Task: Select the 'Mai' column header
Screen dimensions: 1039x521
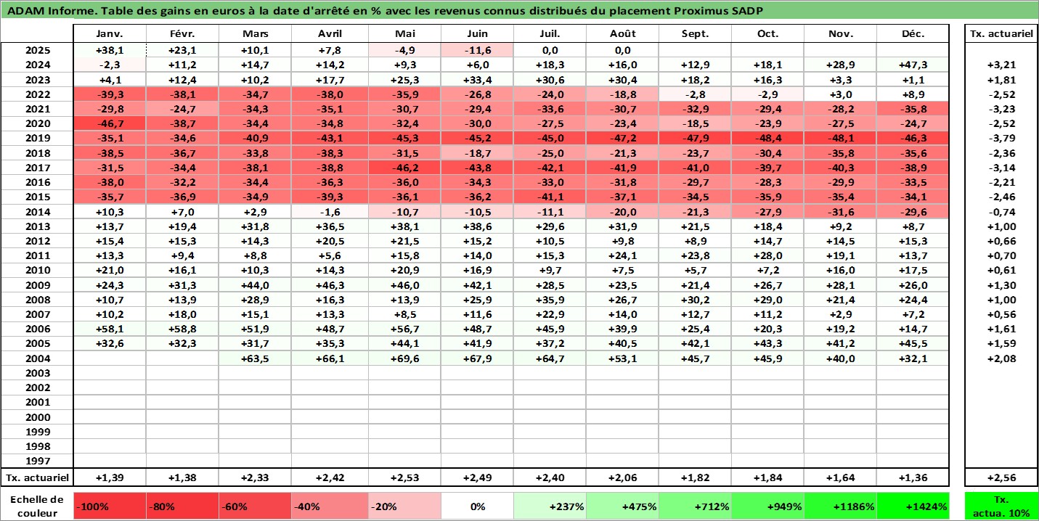Action: (404, 34)
